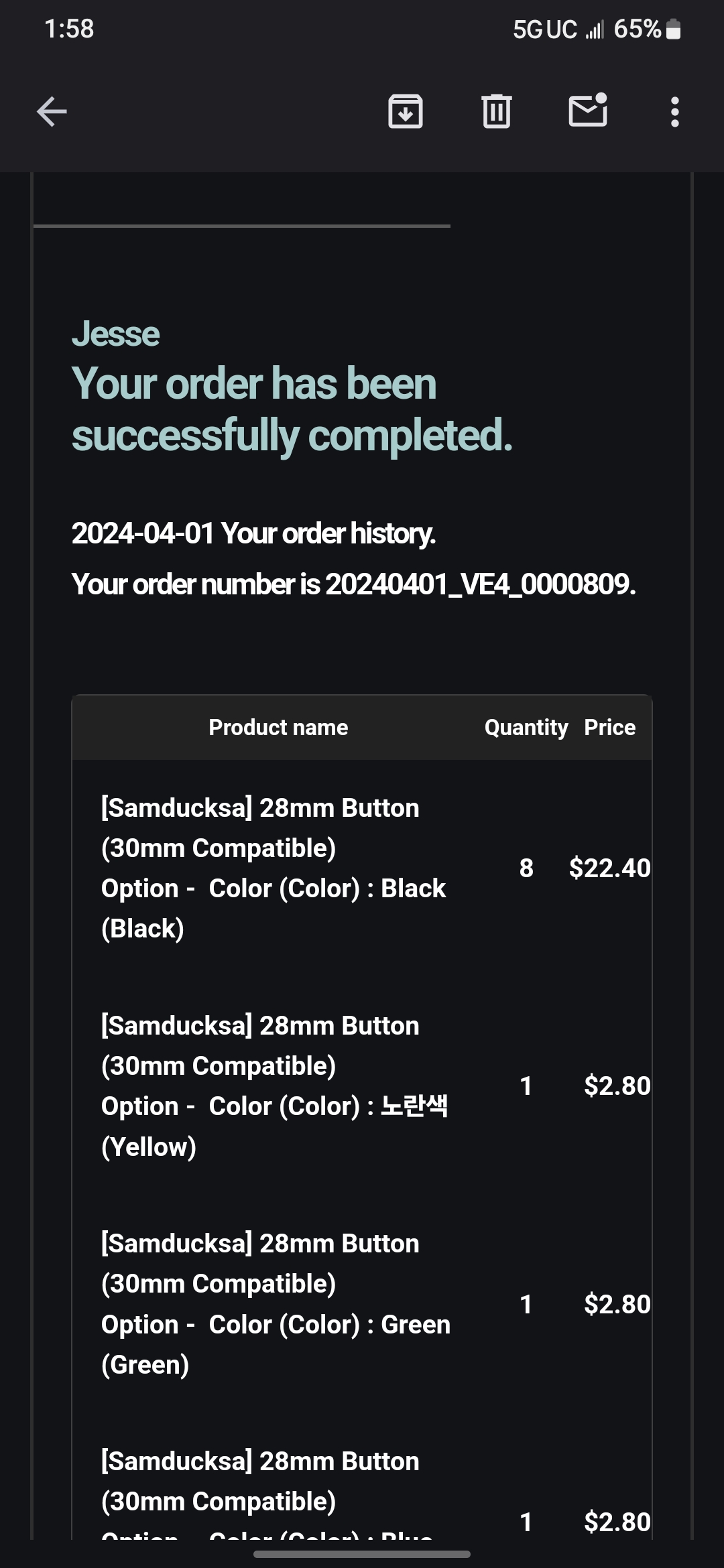Tap the home gesture bar at bottom
724x1568 pixels.
362,1554
